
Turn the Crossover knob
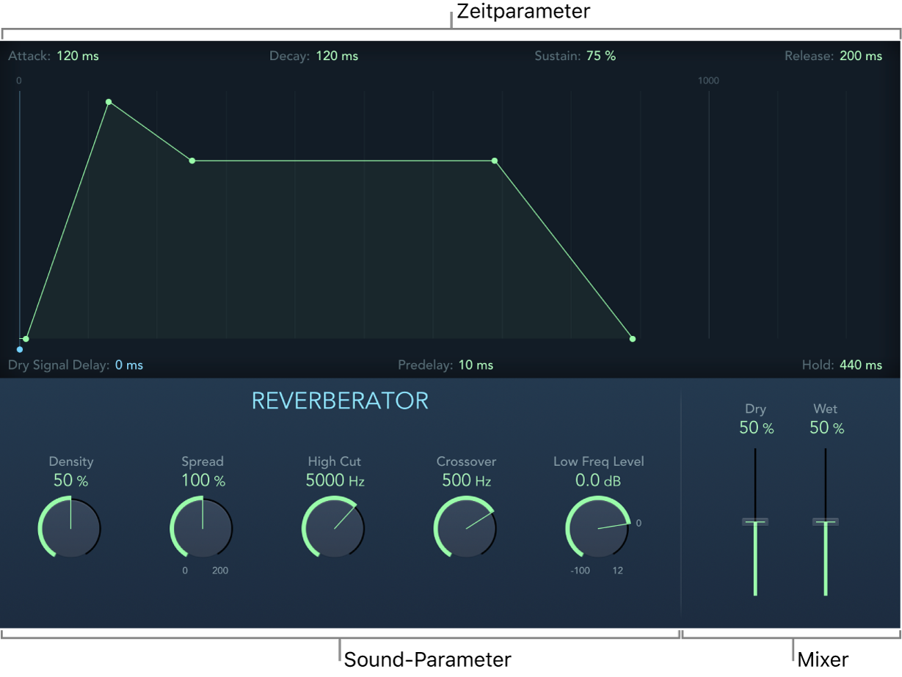click(x=466, y=528)
